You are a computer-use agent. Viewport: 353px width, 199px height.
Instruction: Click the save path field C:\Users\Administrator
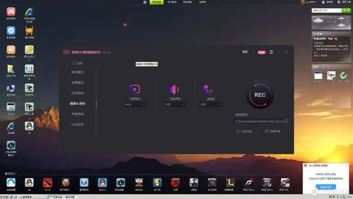(x=259, y=121)
